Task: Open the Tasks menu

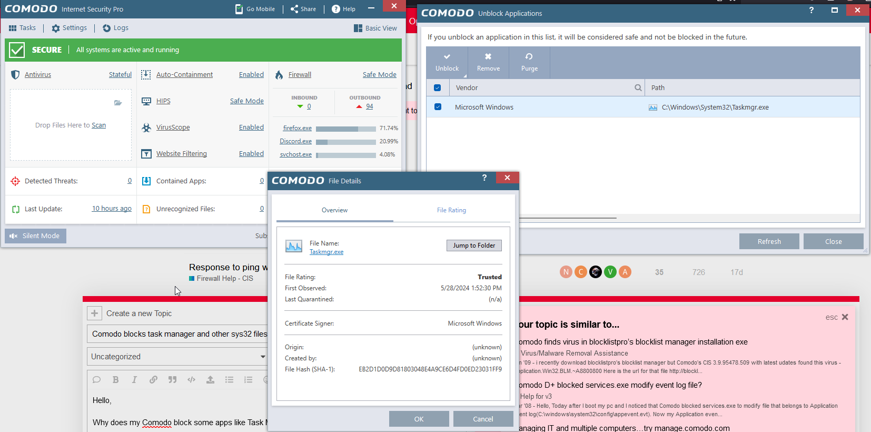Action: [x=22, y=28]
